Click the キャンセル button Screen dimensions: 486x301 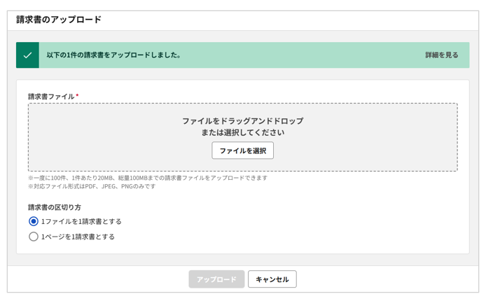[x=272, y=279]
